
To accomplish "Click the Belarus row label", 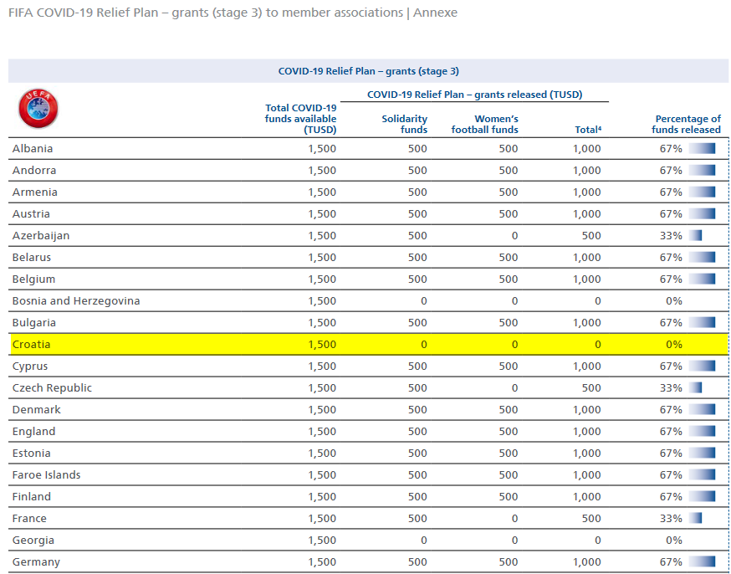I will (32, 258).
